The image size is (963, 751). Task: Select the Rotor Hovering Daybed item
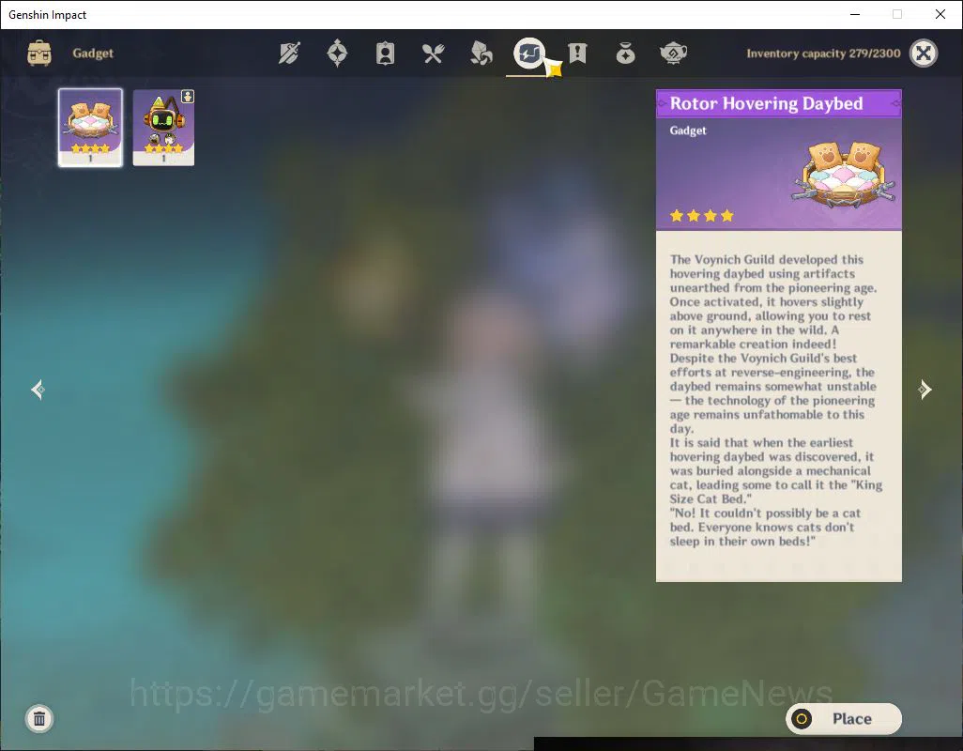pyautogui.click(x=90, y=127)
